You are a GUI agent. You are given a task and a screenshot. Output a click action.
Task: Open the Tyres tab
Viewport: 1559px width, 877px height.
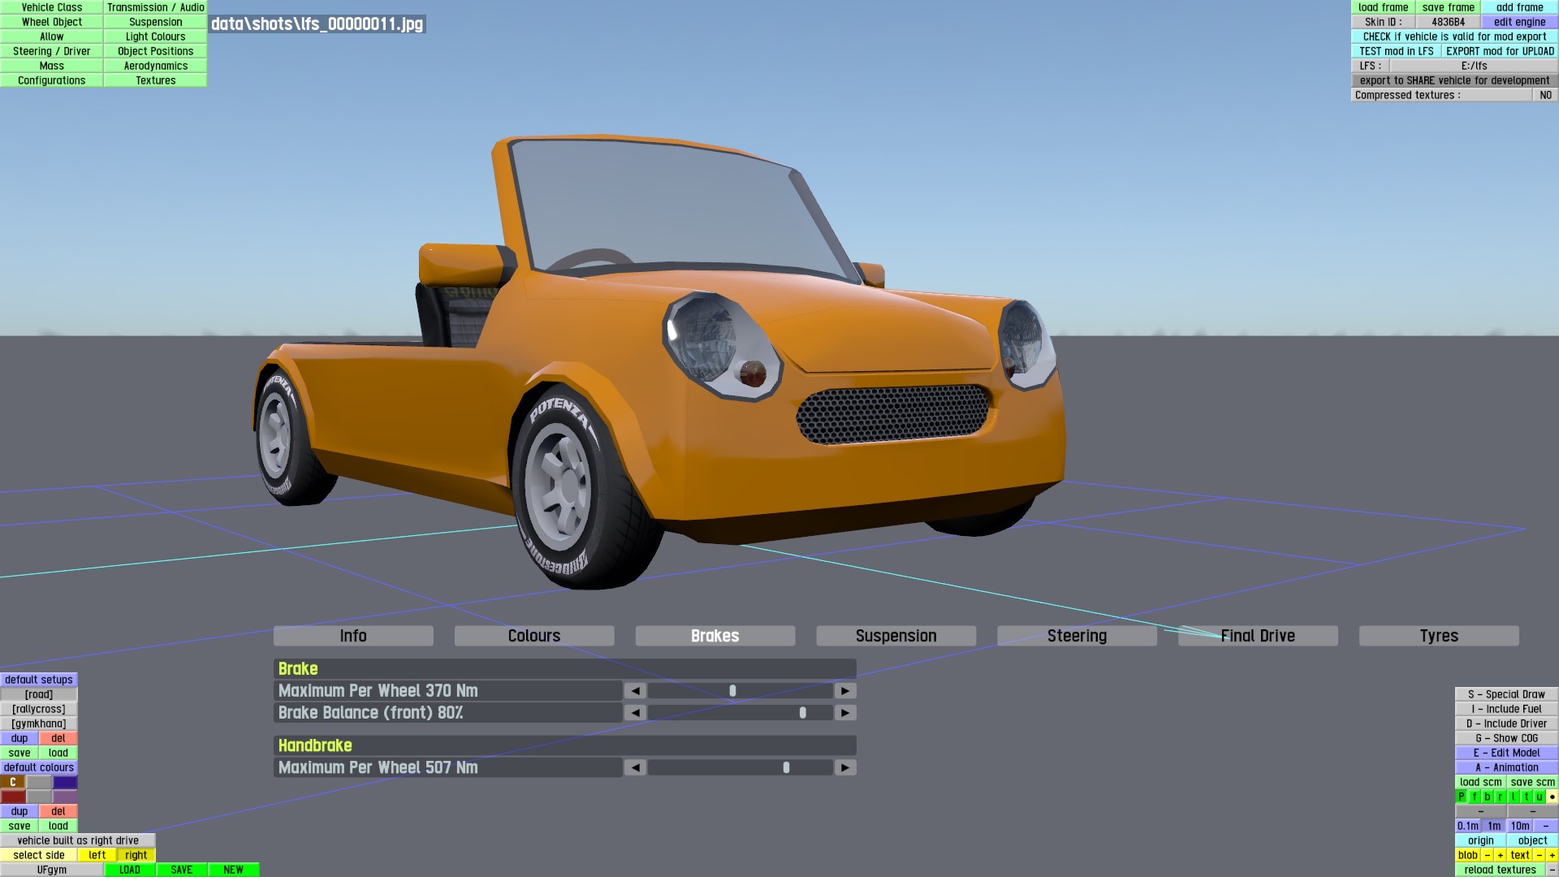pyautogui.click(x=1438, y=636)
